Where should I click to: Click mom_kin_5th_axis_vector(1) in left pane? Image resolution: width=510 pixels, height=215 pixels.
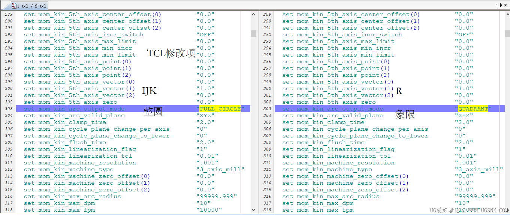(x=87, y=89)
